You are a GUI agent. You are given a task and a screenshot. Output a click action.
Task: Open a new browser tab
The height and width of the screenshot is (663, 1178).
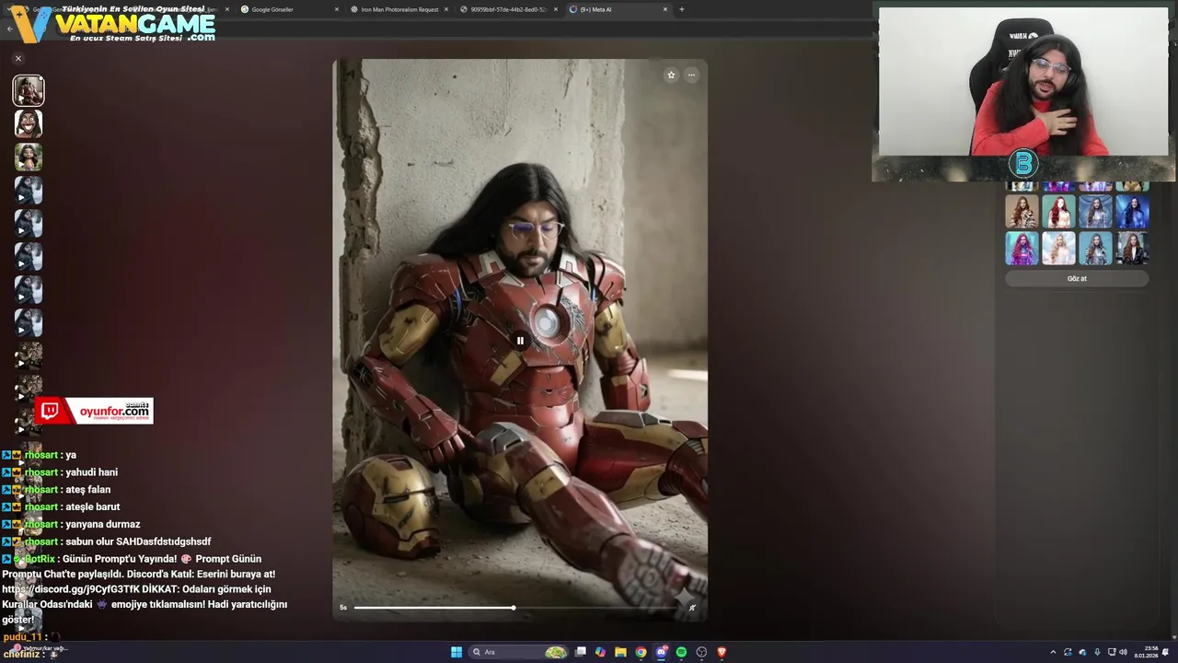coord(682,9)
